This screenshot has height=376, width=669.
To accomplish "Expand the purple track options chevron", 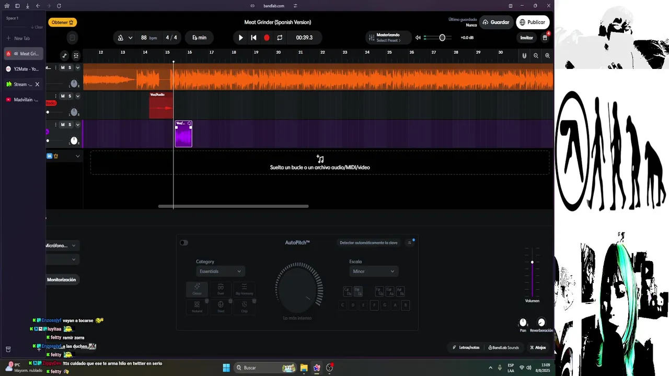I will click(x=77, y=125).
